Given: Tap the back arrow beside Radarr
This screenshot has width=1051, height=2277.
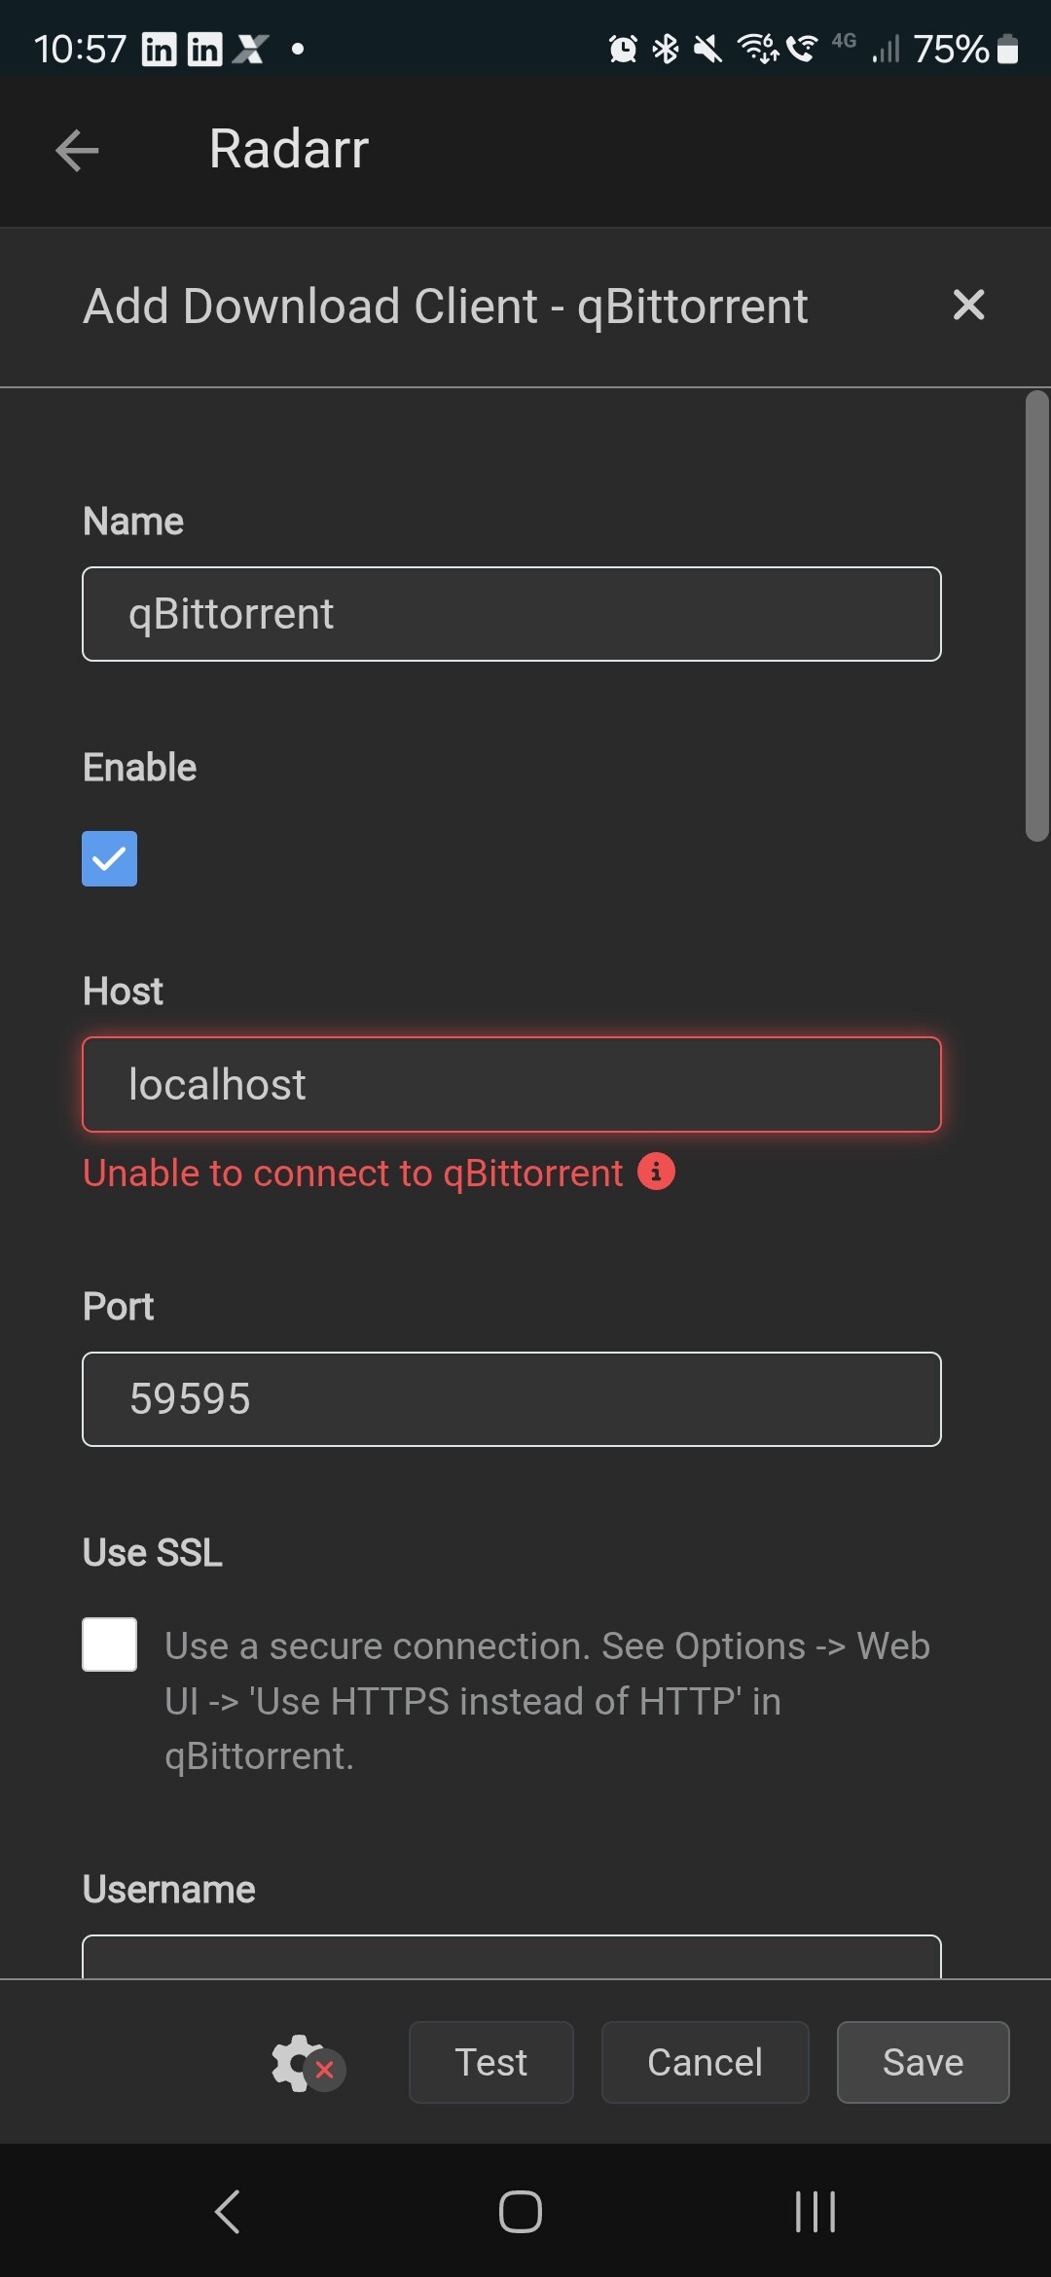Looking at the screenshot, I should pyautogui.click(x=77, y=151).
